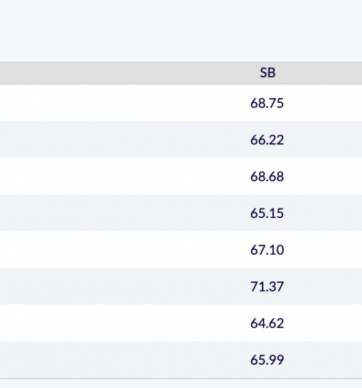Select the 68.75 SB value

tap(267, 103)
